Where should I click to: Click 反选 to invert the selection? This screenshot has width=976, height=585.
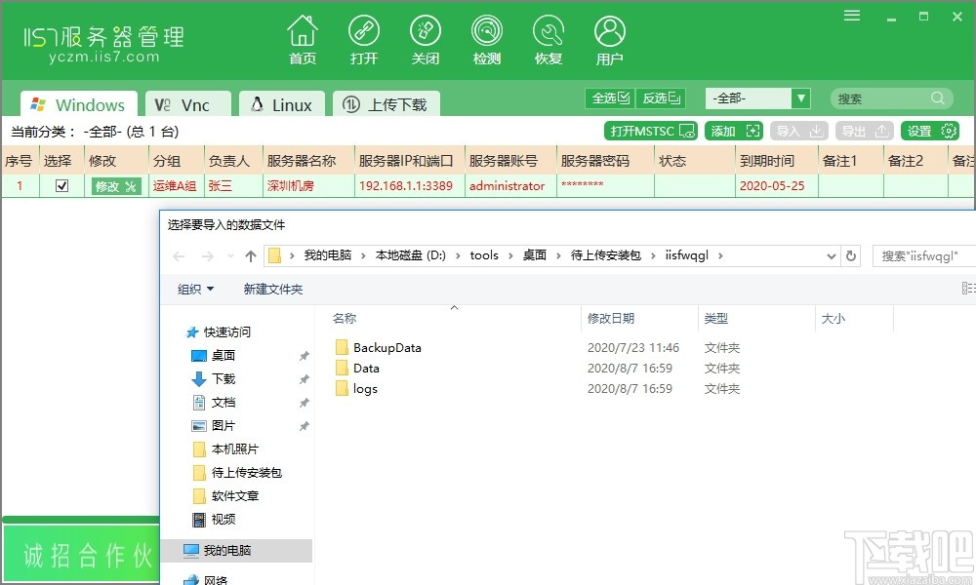(660, 97)
